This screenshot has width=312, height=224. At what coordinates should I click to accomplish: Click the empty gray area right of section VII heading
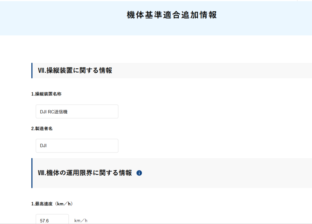[x=213, y=71]
